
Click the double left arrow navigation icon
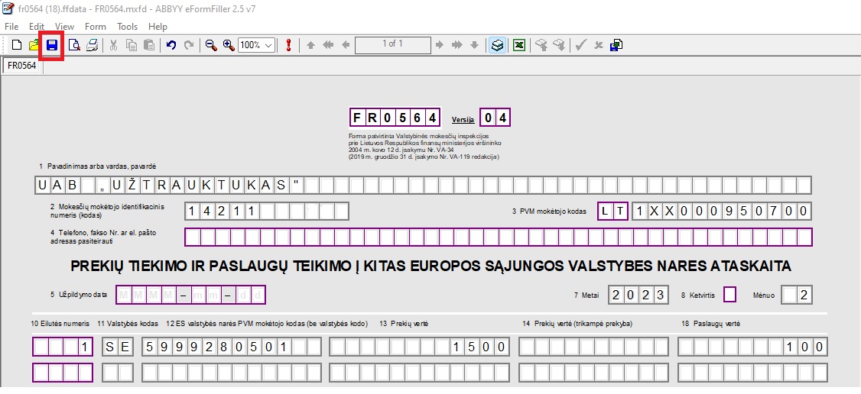click(x=328, y=46)
